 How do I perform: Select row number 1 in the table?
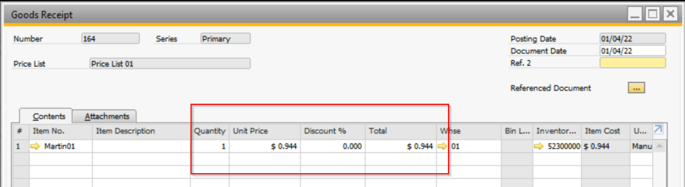click(x=19, y=146)
